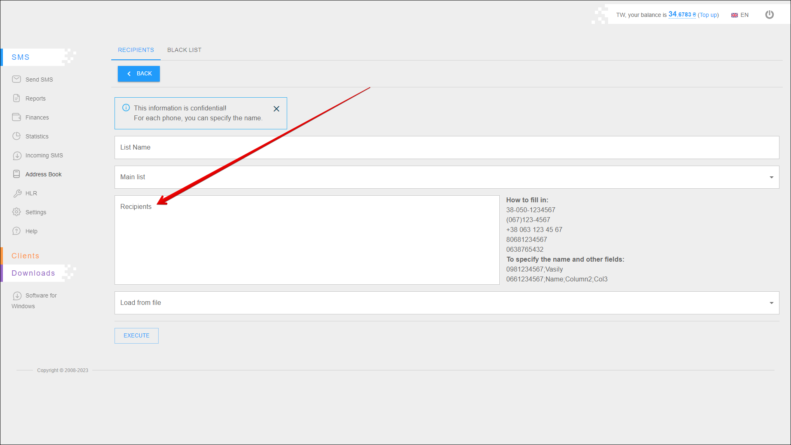Open the EN language selector

(x=740, y=15)
